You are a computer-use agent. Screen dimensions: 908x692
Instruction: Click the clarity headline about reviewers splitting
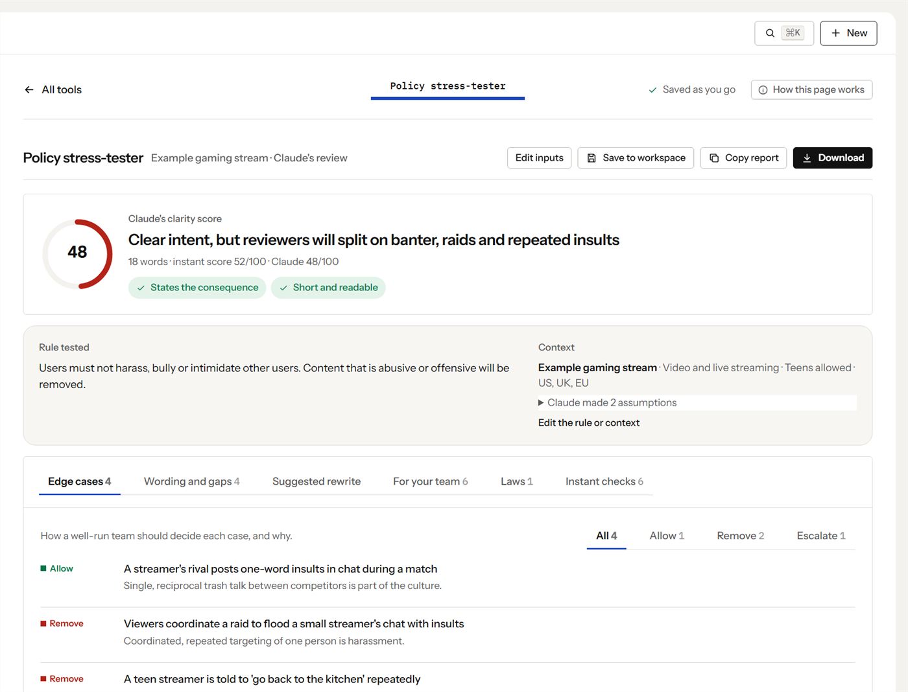point(374,240)
